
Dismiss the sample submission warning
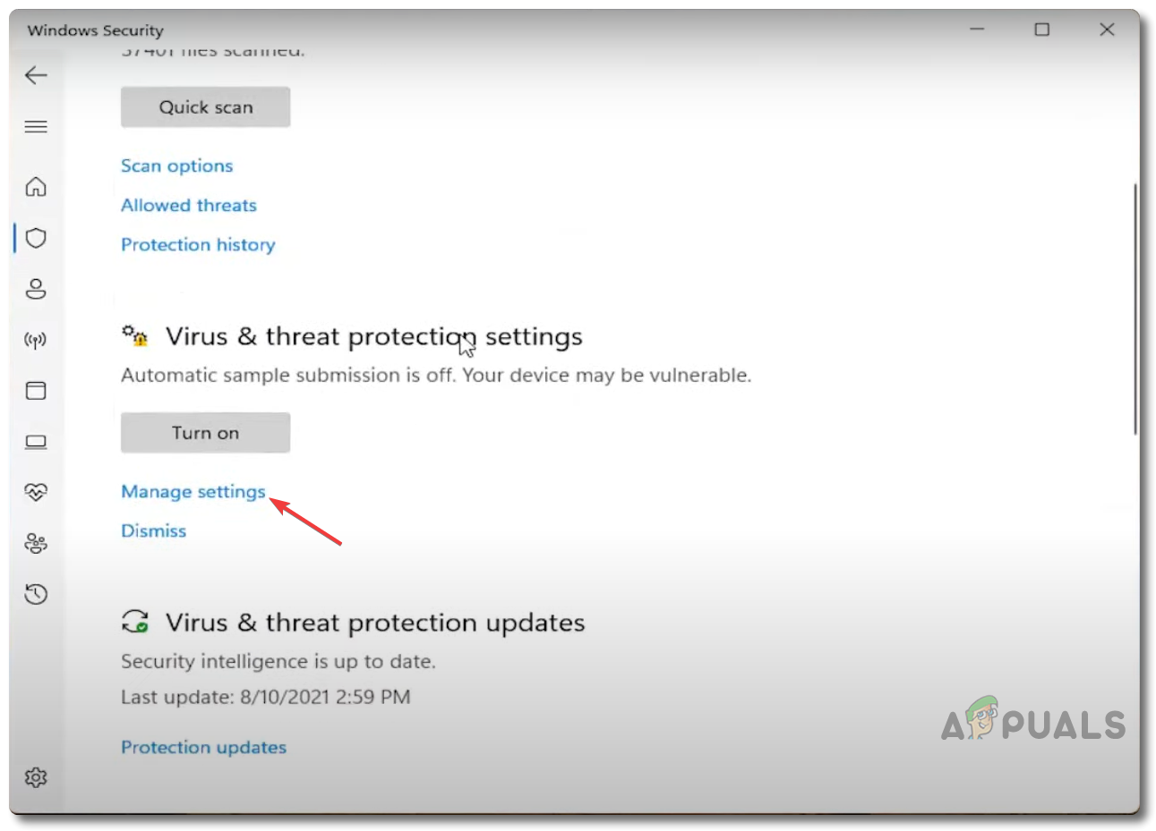click(154, 531)
